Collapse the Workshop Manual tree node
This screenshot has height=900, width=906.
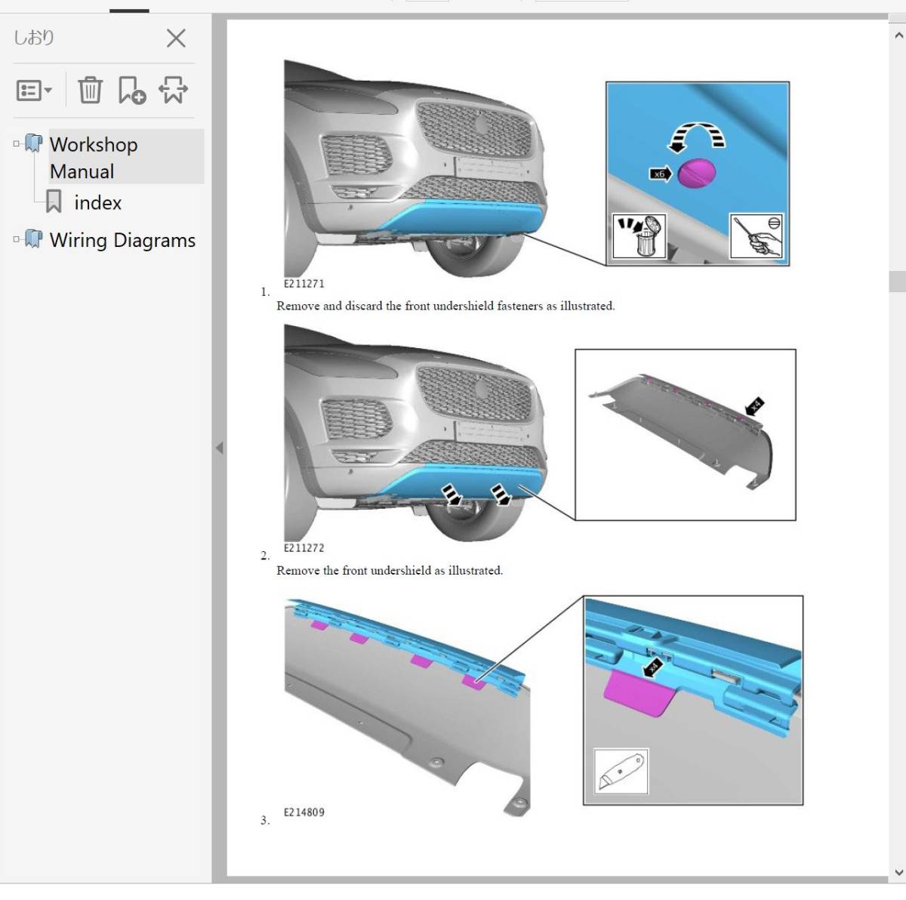[17, 143]
